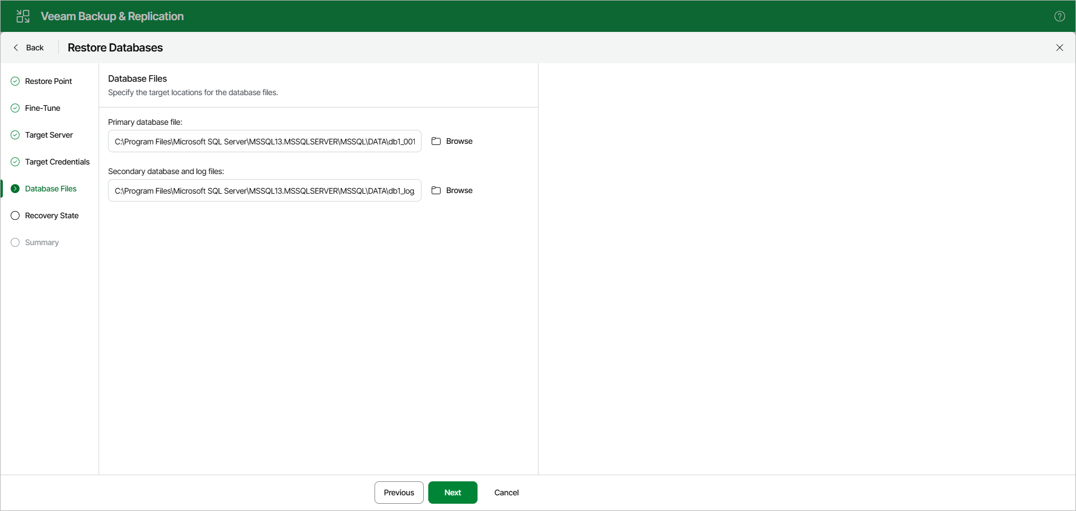Click folder icon beside primary database file
This screenshot has width=1076, height=511.
point(436,141)
